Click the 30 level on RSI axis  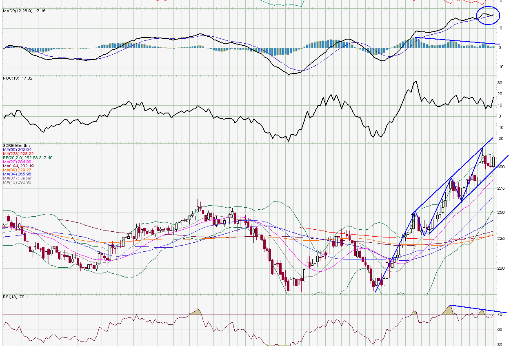(500, 344)
